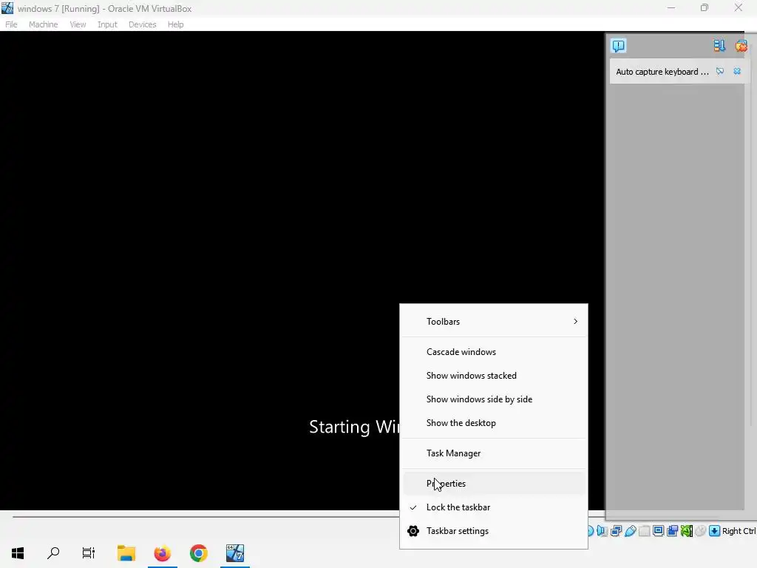
Task: Close the VirtualBox VM window
Action: (739, 7)
